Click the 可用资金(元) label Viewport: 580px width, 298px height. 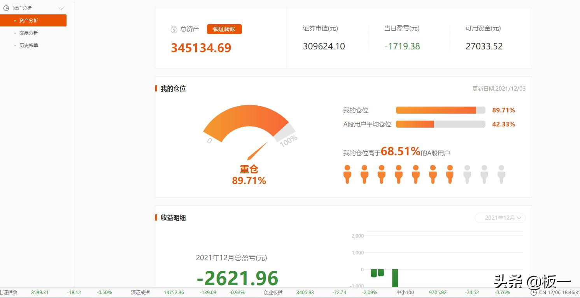point(483,28)
